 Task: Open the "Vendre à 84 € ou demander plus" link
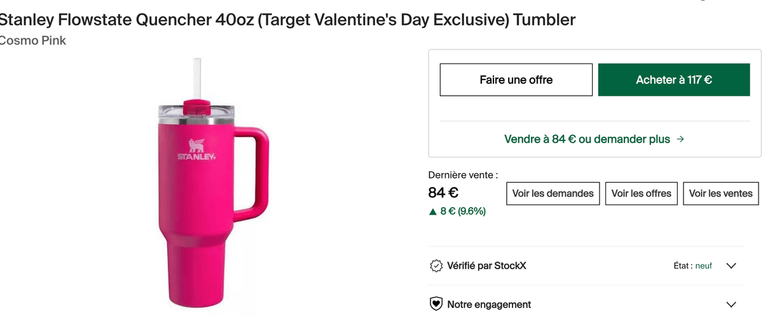[x=587, y=139]
